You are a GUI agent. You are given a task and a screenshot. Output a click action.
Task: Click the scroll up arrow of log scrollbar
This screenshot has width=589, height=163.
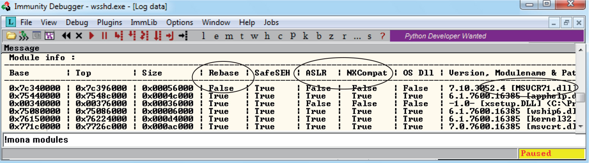[580, 49]
